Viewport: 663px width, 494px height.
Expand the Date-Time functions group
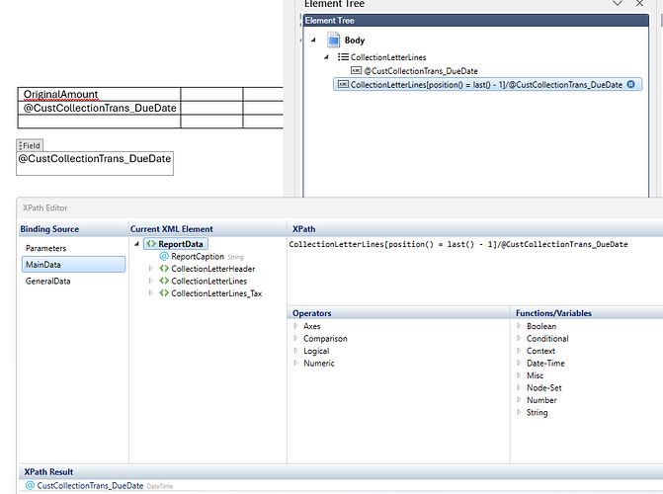(519, 363)
